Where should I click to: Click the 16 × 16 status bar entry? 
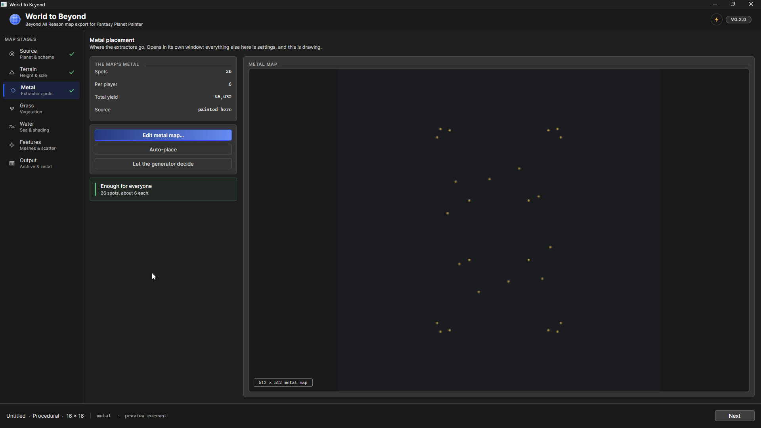coord(75,416)
